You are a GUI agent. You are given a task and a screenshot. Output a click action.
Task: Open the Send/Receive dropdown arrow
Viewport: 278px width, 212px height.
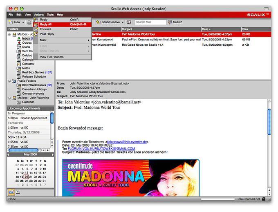pos(123,22)
